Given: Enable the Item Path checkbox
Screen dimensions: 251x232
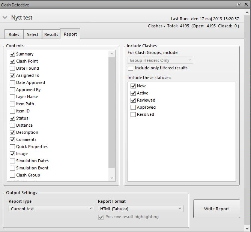Looking at the screenshot, I should point(12,104).
